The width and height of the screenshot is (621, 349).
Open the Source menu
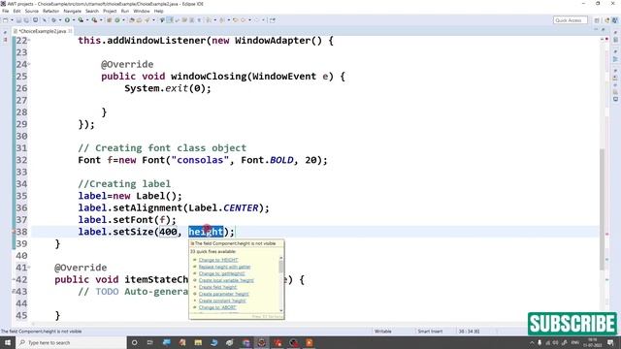(32, 11)
